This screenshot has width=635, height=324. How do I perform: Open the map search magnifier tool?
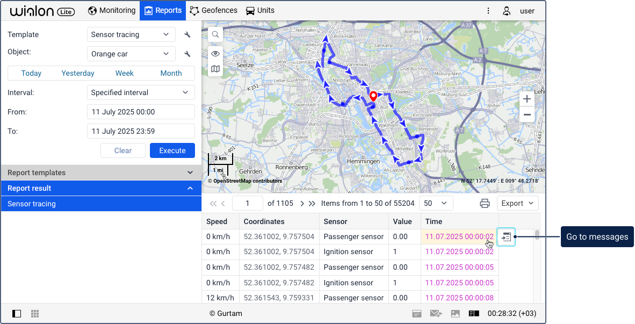[x=215, y=34]
